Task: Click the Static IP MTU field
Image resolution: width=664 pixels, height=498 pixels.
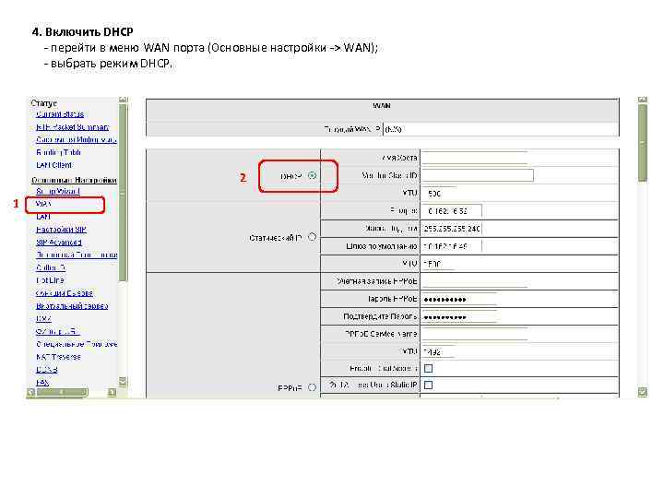Action: pos(439,264)
